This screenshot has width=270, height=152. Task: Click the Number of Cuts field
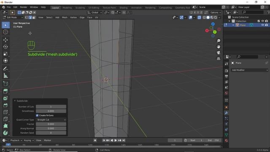[51, 107]
